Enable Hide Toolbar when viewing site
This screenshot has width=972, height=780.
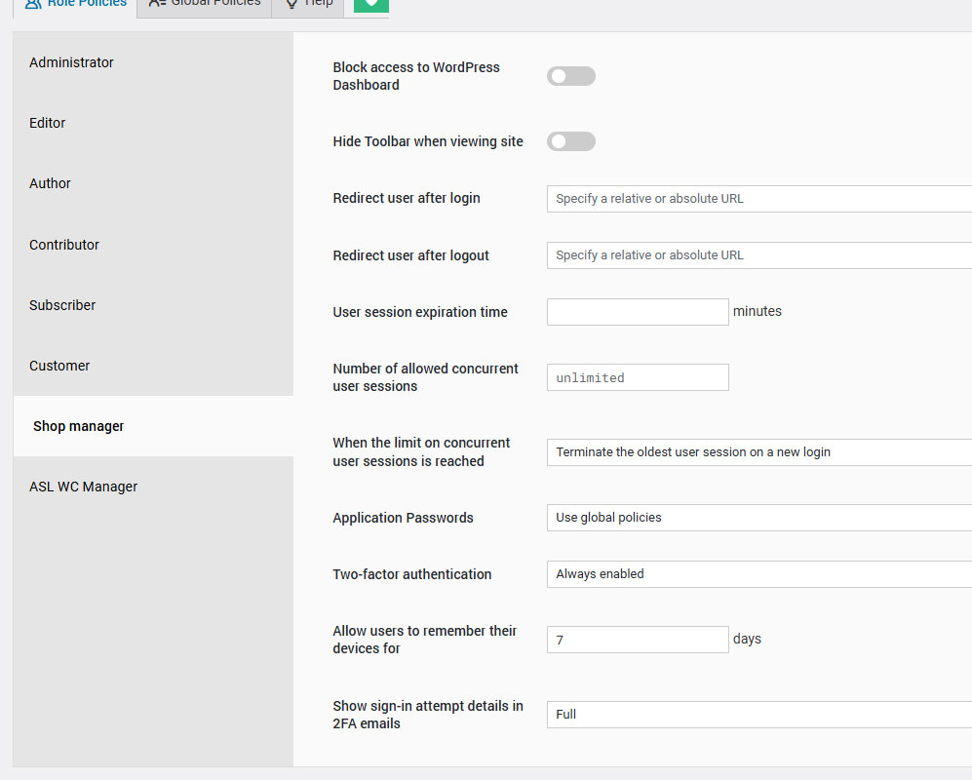(570, 141)
